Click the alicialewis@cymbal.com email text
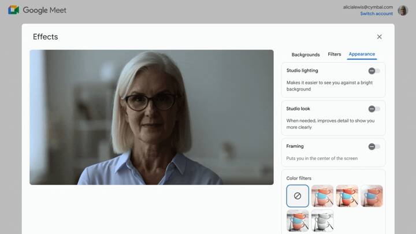This screenshot has width=416, height=234. point(367,7)
